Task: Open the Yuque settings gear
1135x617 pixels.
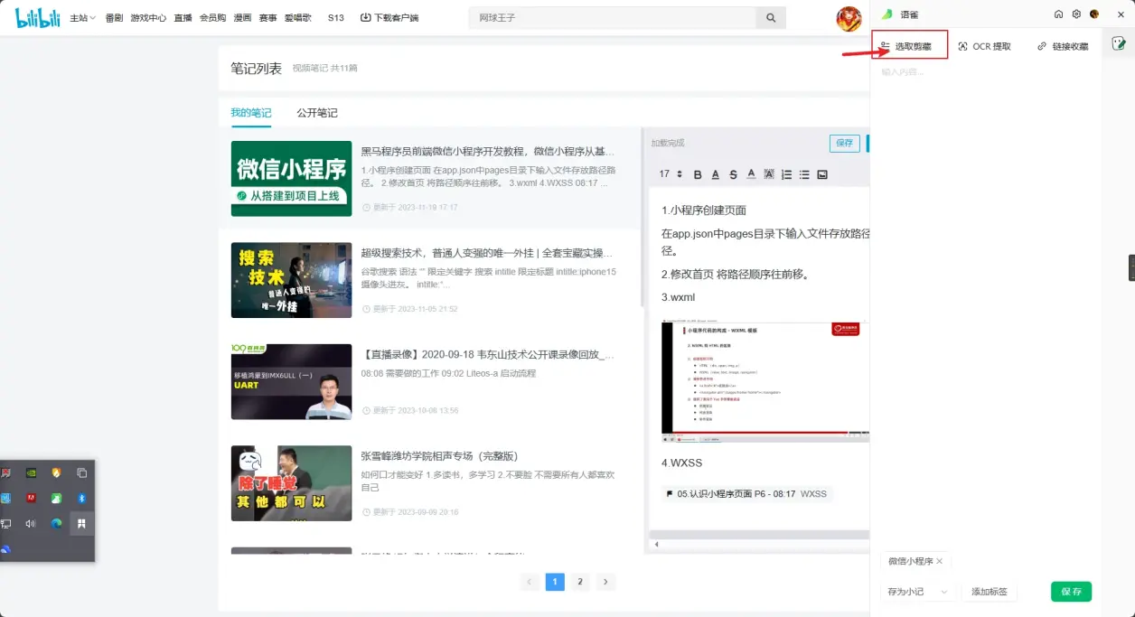Action: pyautogui.click(x=1076, y=14)
